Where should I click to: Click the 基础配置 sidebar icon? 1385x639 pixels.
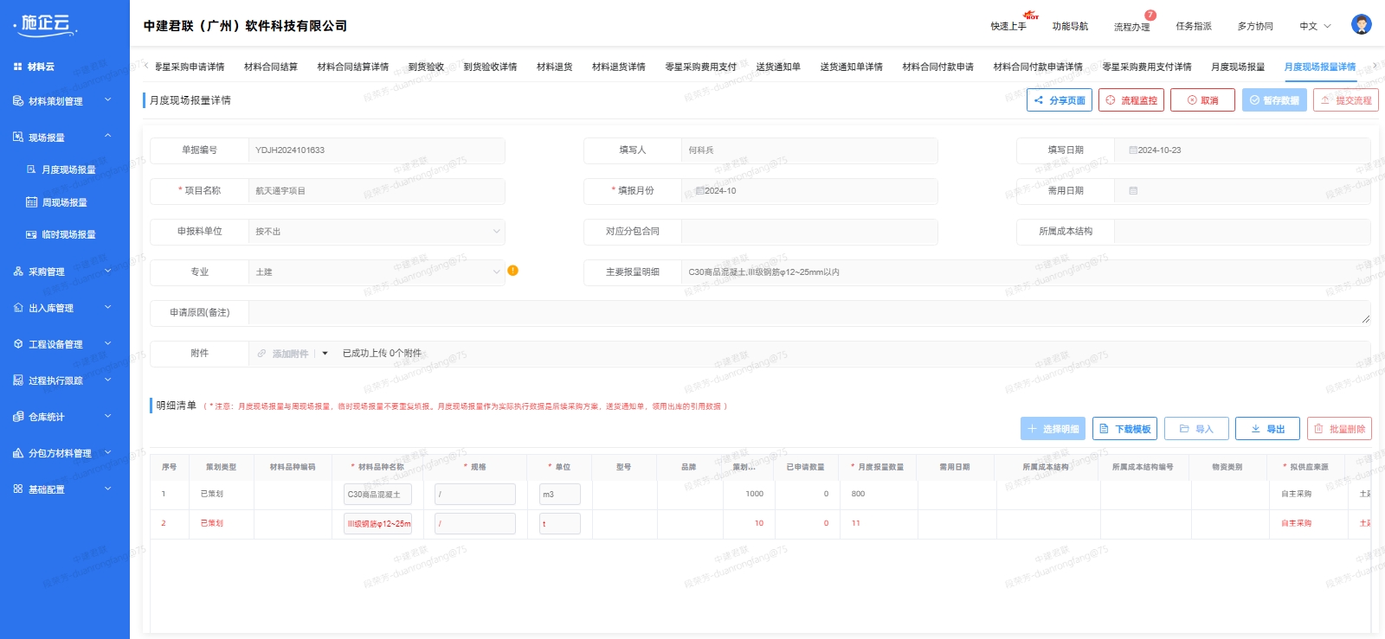pyautogui.click(x=18, y=489)
